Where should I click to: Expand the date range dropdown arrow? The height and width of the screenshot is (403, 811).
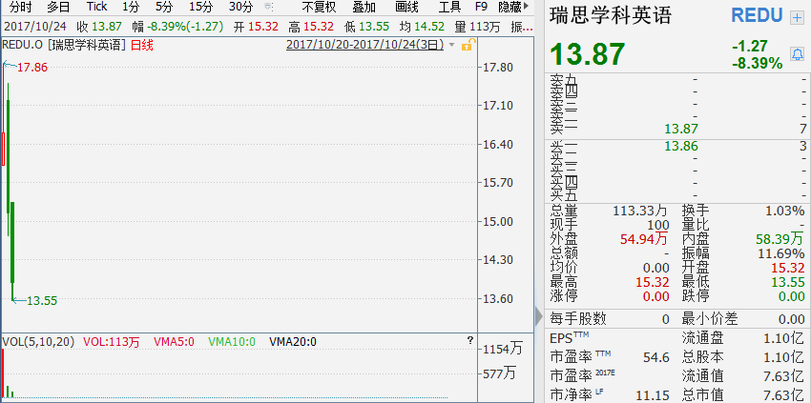(450, 45)
